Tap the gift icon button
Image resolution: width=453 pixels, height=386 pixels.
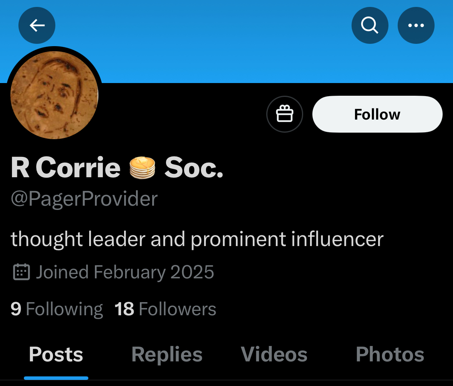click(285, 114)
